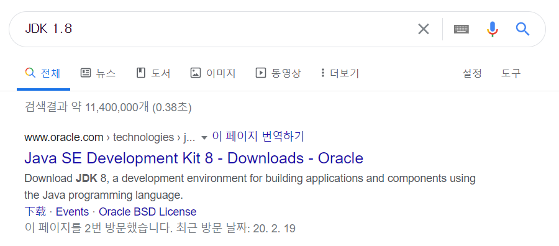The width and height of the screenshot is (559, 246).
Task: Open the 더보기 menu
Action: [x=340, y=73]
